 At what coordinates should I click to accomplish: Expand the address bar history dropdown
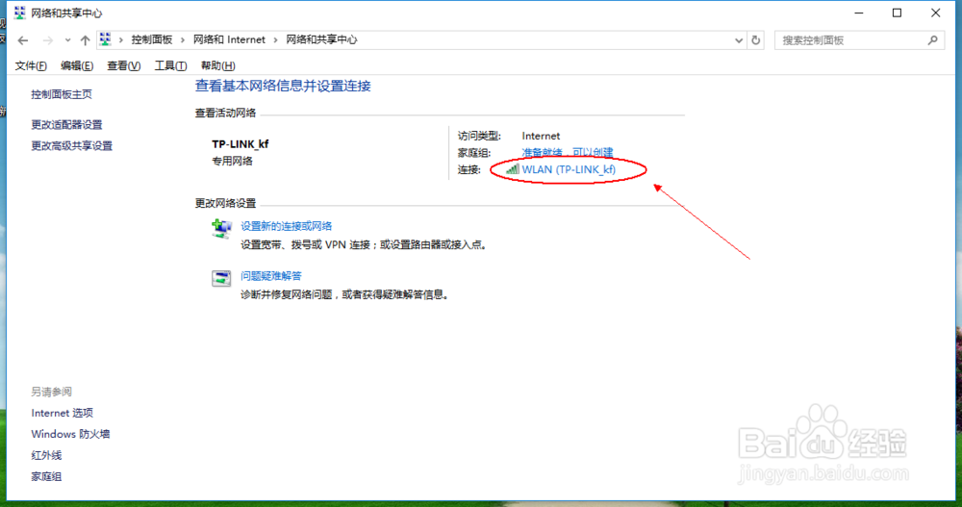coord(738,40)
